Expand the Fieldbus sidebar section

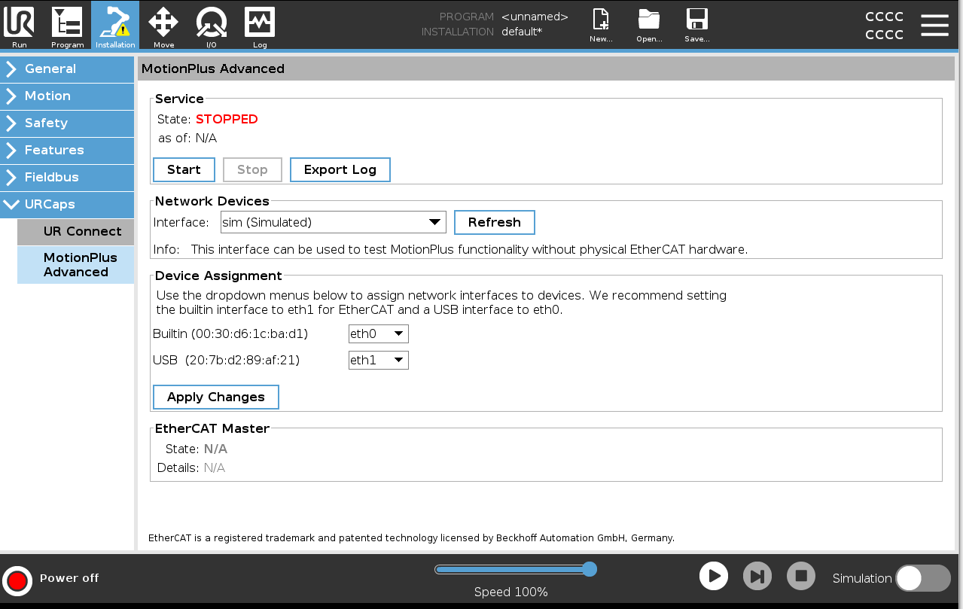(67, 177)
